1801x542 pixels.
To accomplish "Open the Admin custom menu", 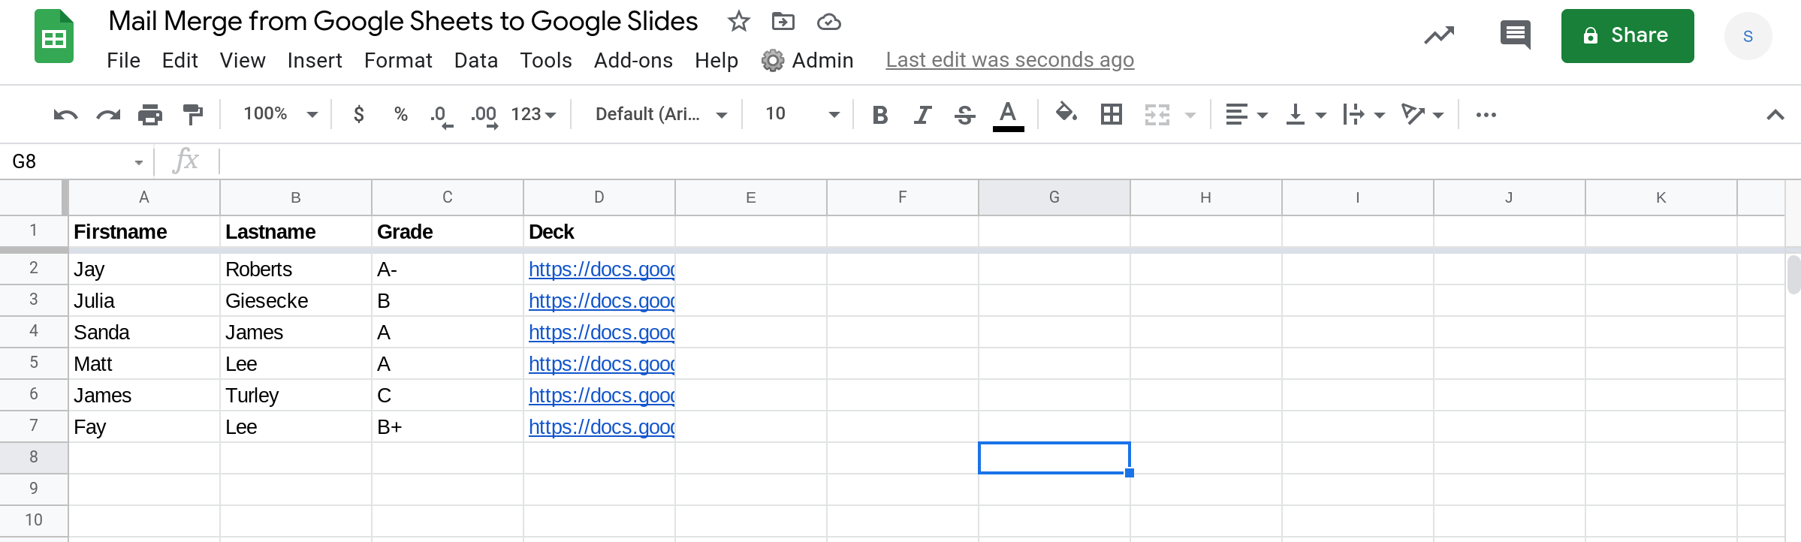I will [807, 60].
